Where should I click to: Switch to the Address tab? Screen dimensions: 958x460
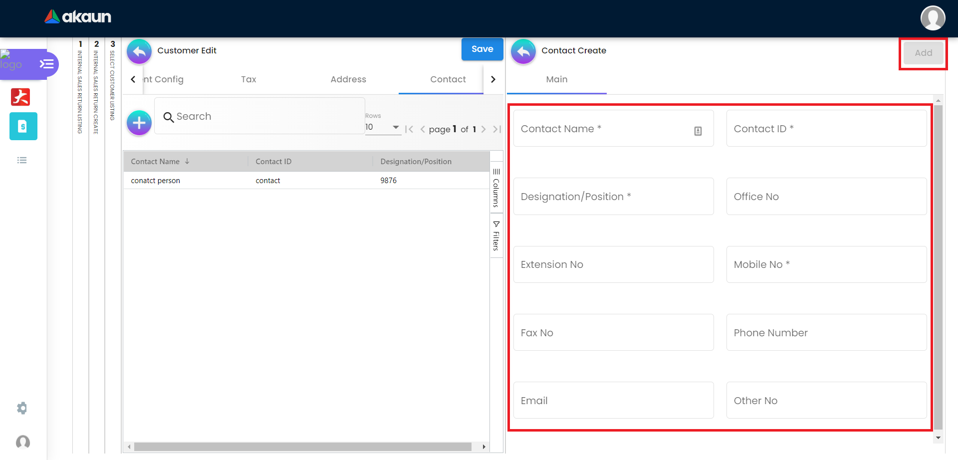coord(348,79)
